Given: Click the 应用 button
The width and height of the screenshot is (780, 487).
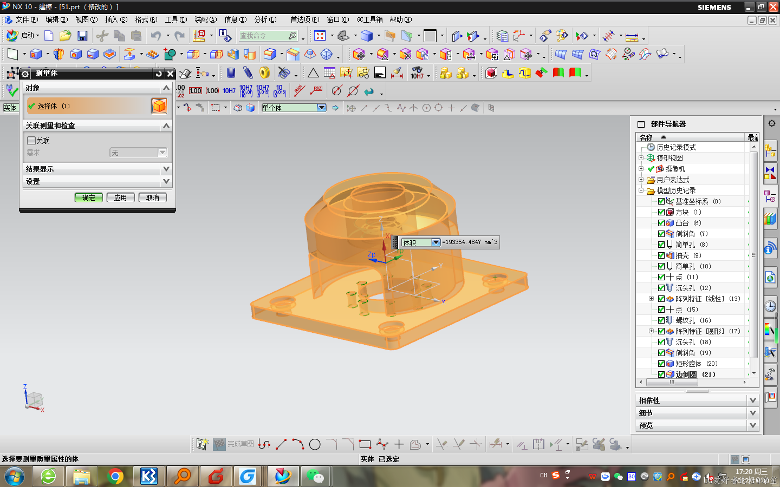Looking at the screenshot, I should tap(120, 198).
